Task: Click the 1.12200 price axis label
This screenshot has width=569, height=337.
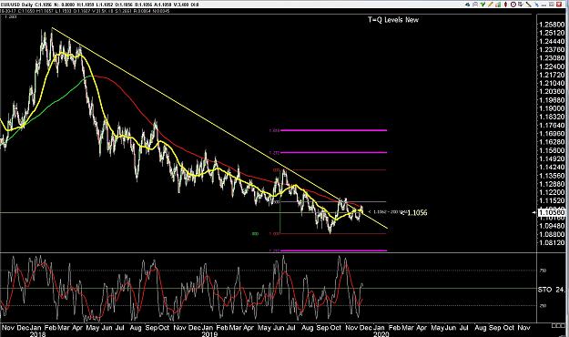Action: (x=552, y=192)
